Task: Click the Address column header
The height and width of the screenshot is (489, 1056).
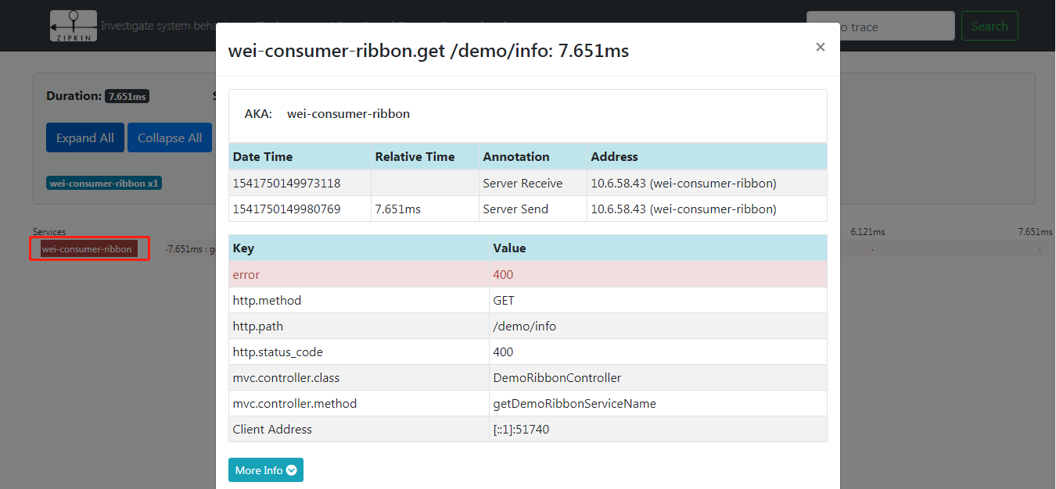Action: [707, 156]
